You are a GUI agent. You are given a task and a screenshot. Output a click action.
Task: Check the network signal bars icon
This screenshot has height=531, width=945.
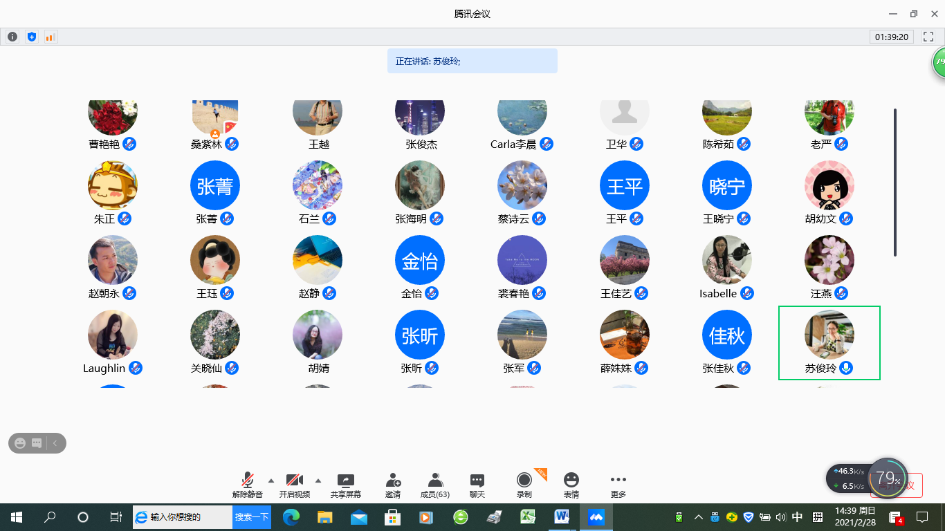coord(50,37)
